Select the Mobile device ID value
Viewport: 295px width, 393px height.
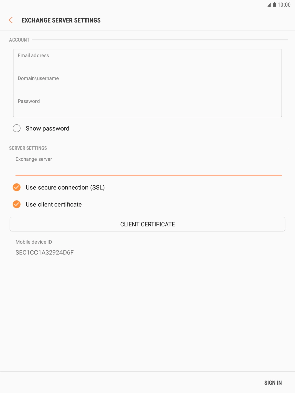click(45, 252)
